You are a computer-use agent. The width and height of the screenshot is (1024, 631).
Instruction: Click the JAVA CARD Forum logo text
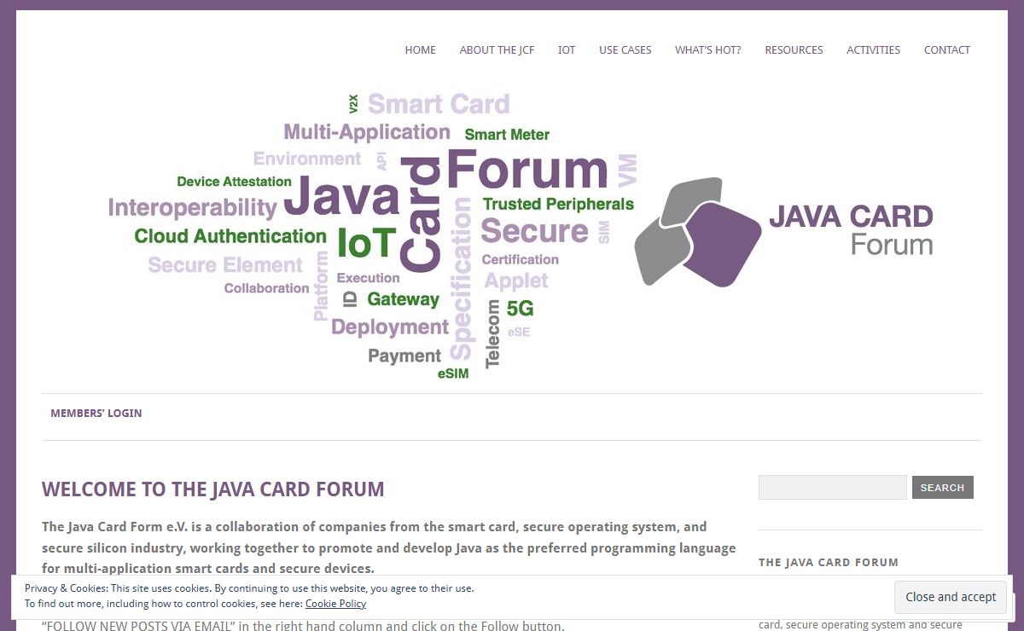(851, 230)
